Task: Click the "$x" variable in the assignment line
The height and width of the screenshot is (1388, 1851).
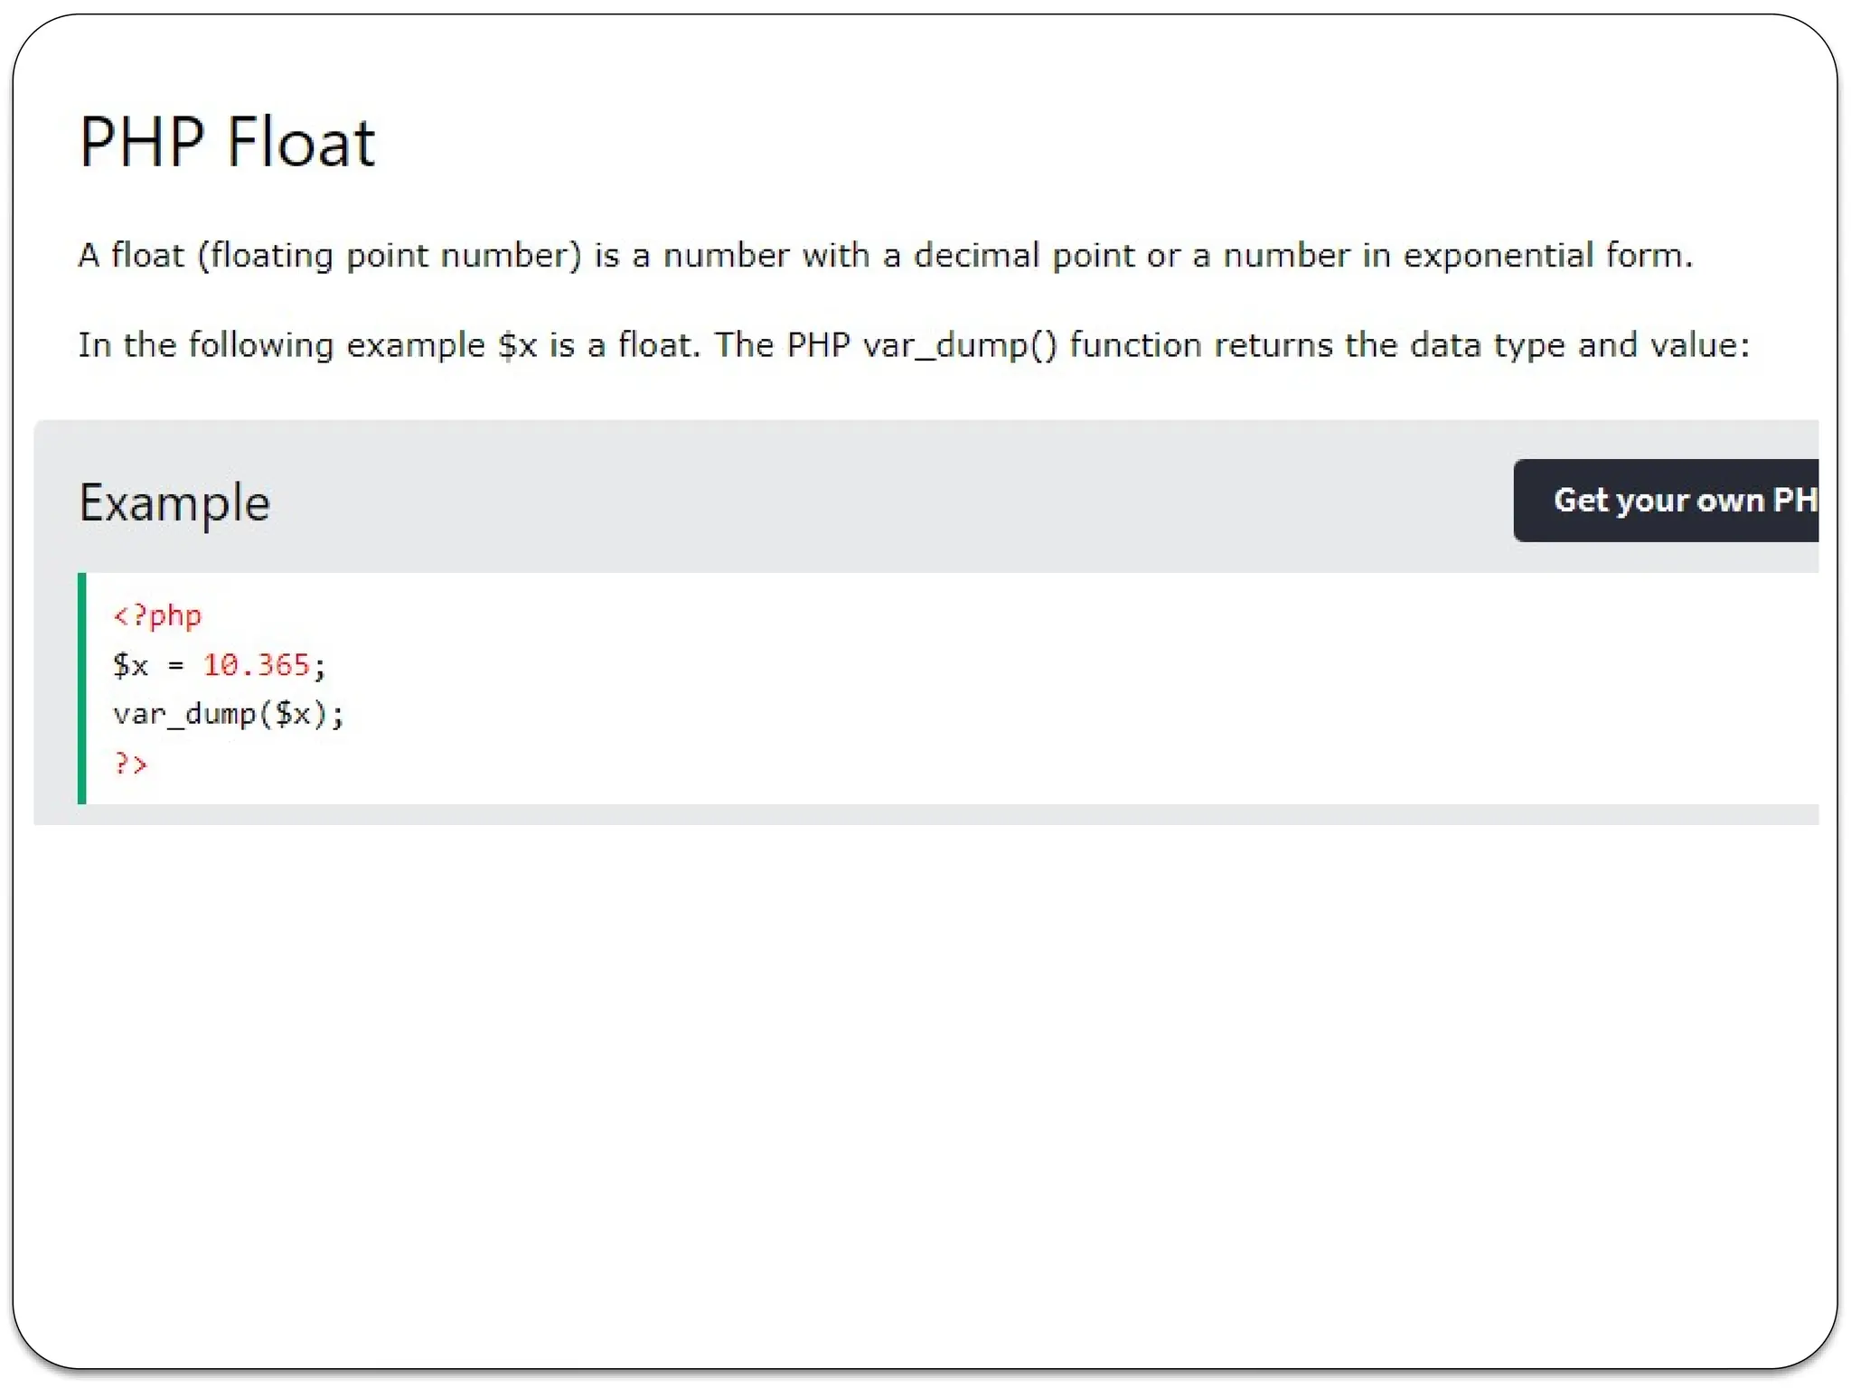Action: [130, 665]
